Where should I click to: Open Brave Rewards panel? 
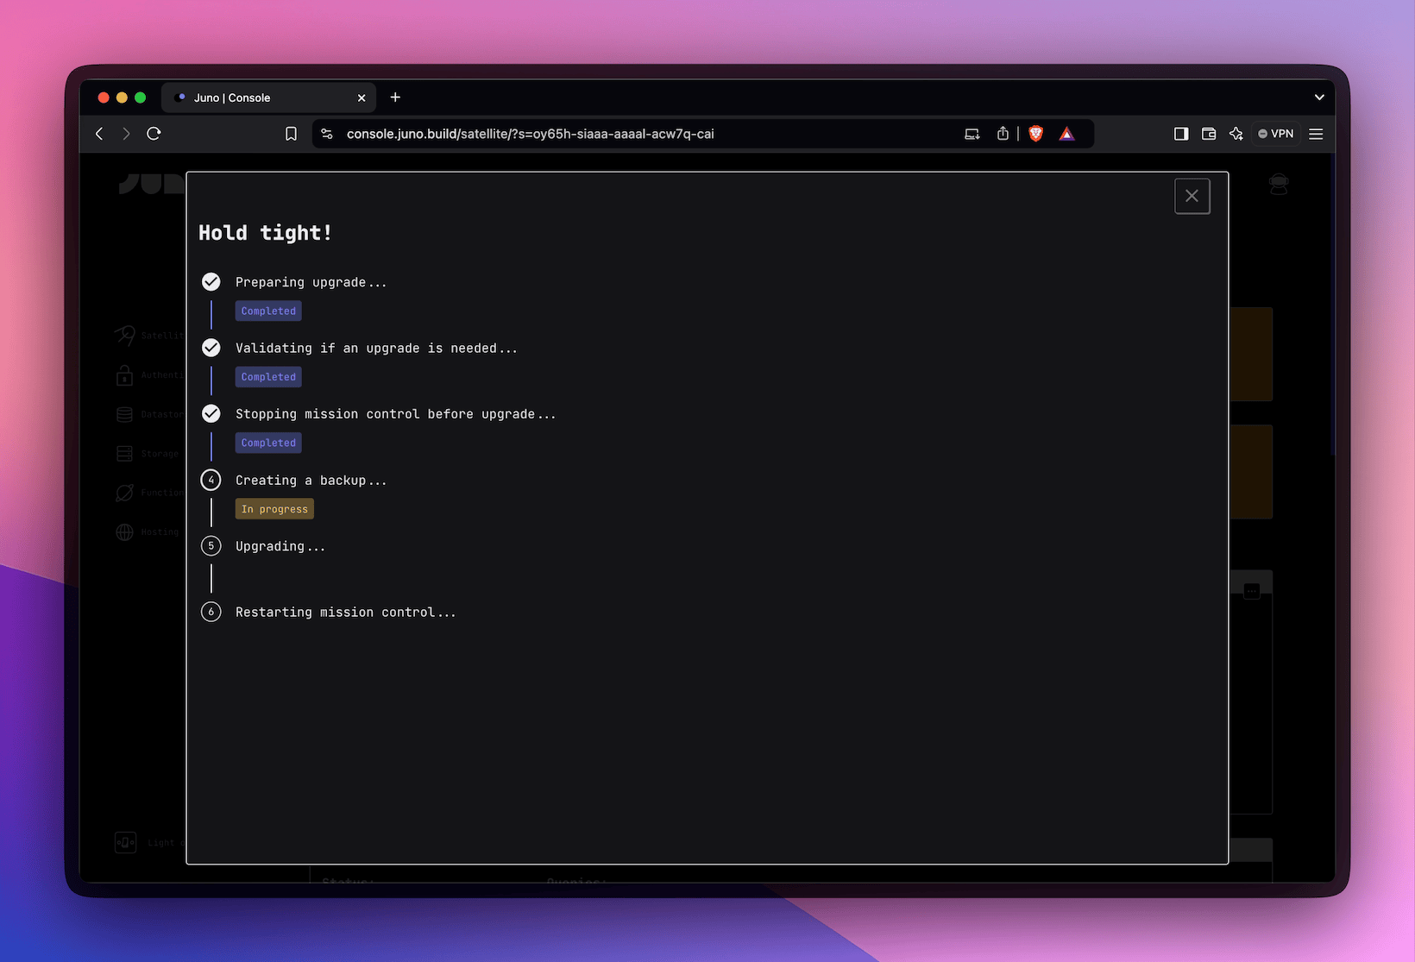(x=1067, y=134)
